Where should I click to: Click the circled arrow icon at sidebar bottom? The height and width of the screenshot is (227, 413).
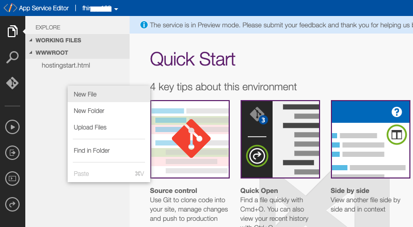click(x=12, y=204)
